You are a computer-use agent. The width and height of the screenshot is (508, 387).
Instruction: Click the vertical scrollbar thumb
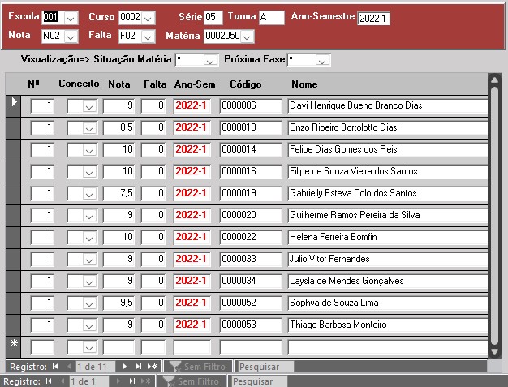[494, 216]
